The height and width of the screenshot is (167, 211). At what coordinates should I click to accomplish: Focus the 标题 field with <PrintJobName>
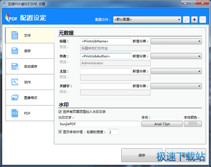click(x=105, y=41)
